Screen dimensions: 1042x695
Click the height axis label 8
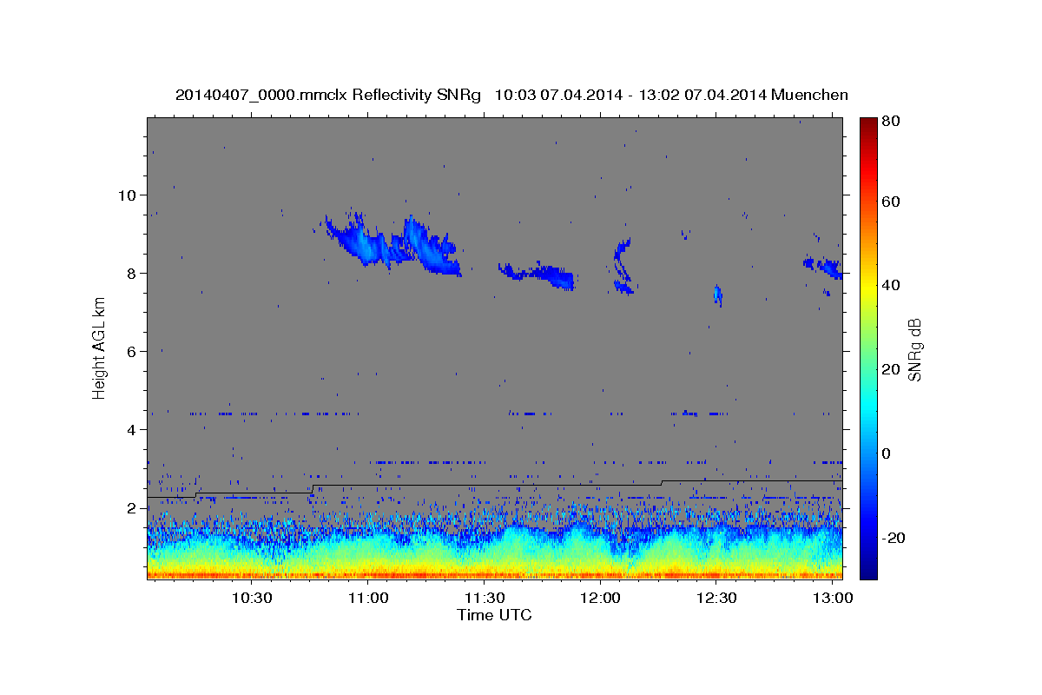(132, 274)
